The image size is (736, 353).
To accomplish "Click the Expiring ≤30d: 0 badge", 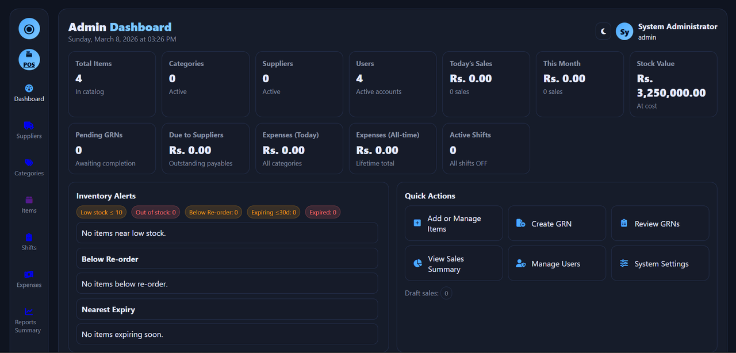I will pos(274,212).
